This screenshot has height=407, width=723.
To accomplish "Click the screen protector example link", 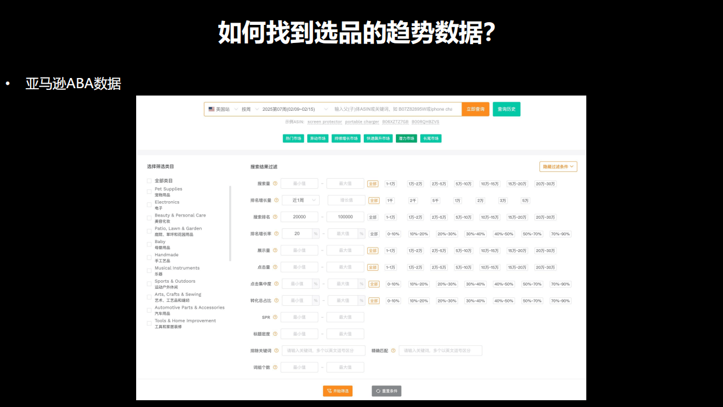I will click(x=325, y=122).
